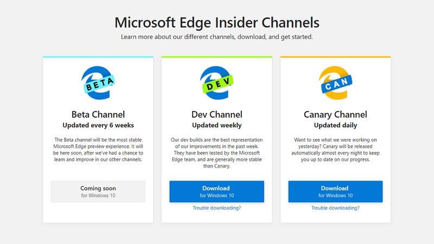Screen dimensions: 434x244
Task: Download the Dev Channel build
Action: point(216,191)
